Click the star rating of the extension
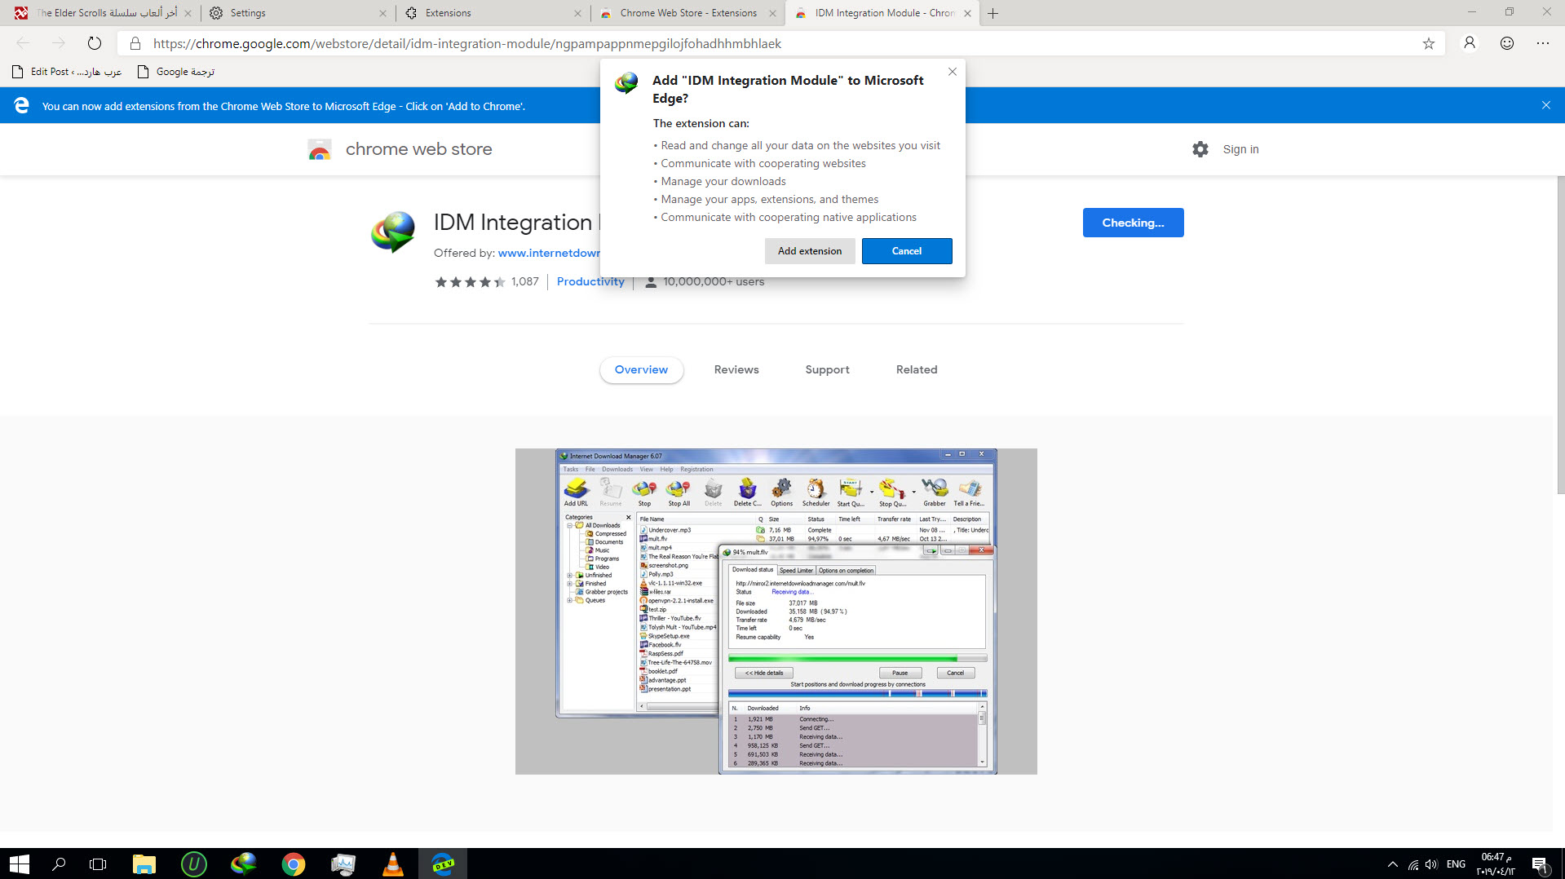Viewport: 1565px width, 879px height. (x=470, y=282)
